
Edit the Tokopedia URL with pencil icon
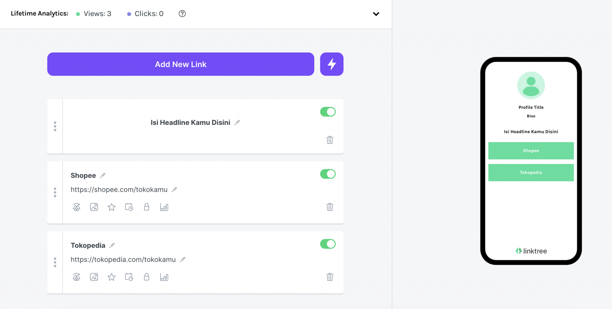click(183, 260)
